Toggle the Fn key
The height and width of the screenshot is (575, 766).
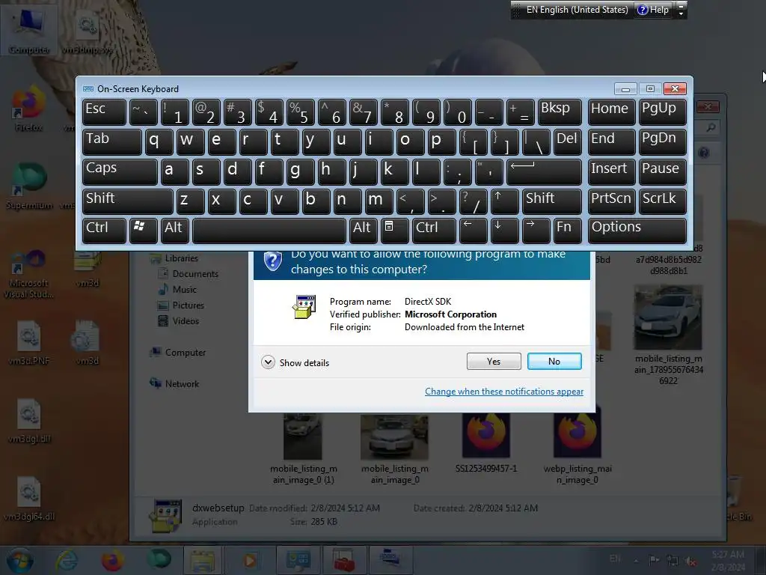[x=568, y=231]
